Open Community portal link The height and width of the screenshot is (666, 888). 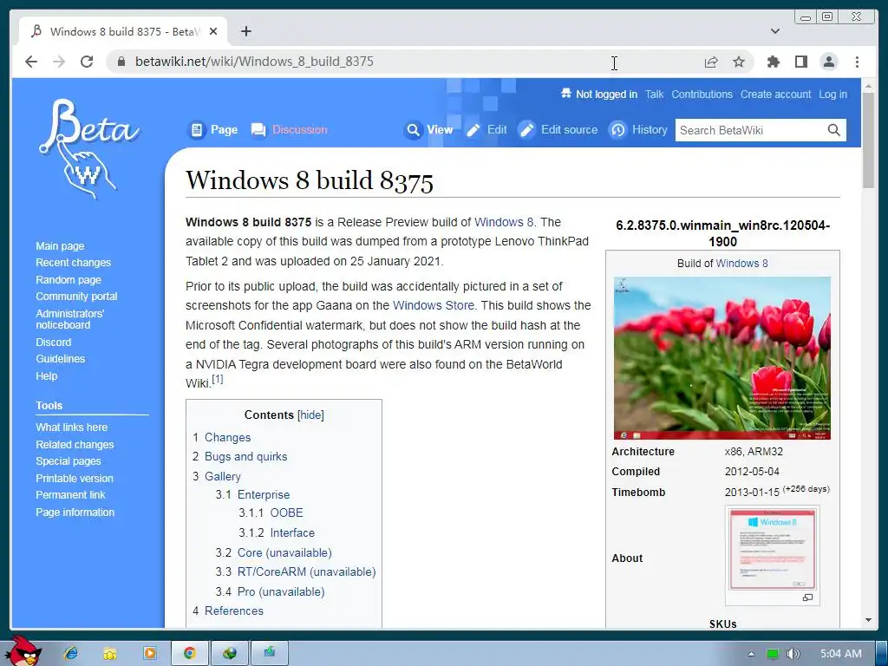(x=76, y=297)
